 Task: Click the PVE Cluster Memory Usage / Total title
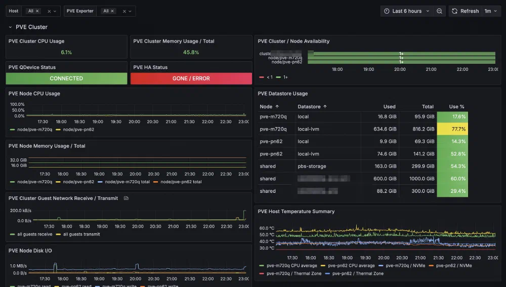point(174,42)
